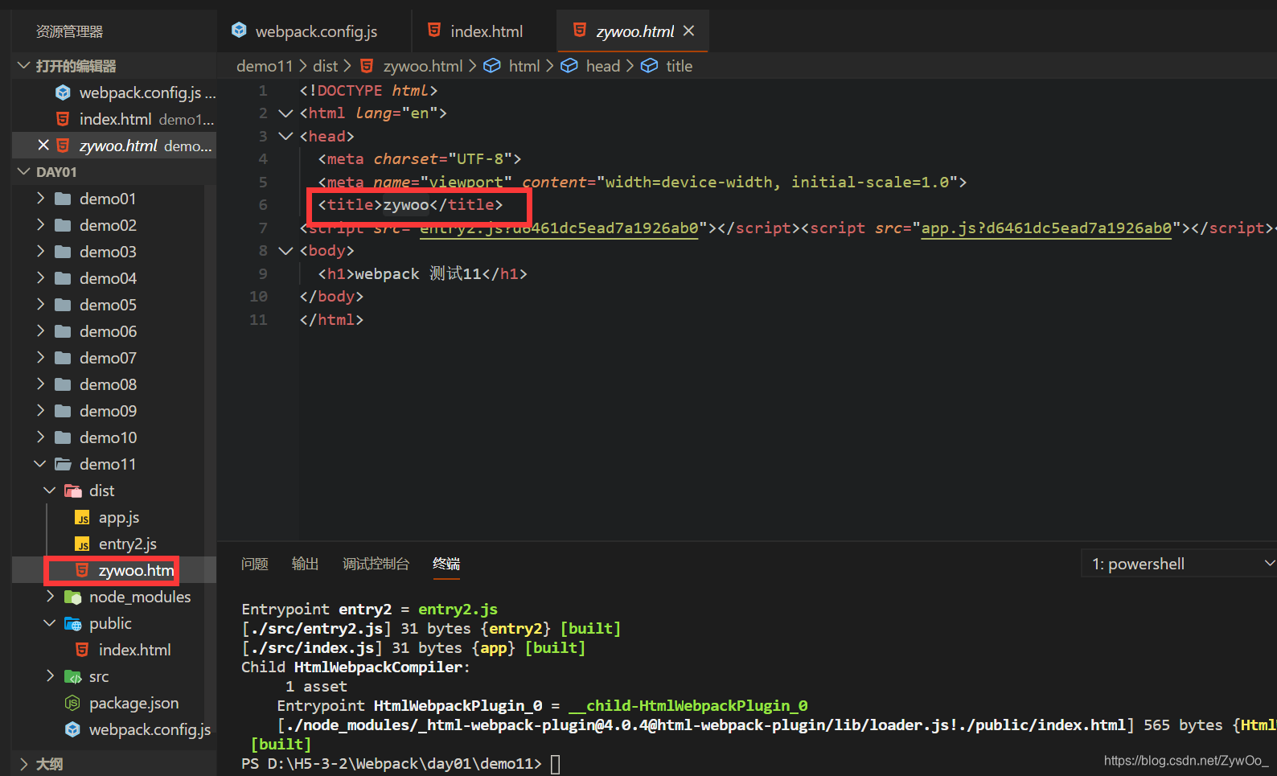This screenshot has height=776, width=1277.
Task: Click the title symbol icon in breadcrumb
Action: (x=649, y=66)
